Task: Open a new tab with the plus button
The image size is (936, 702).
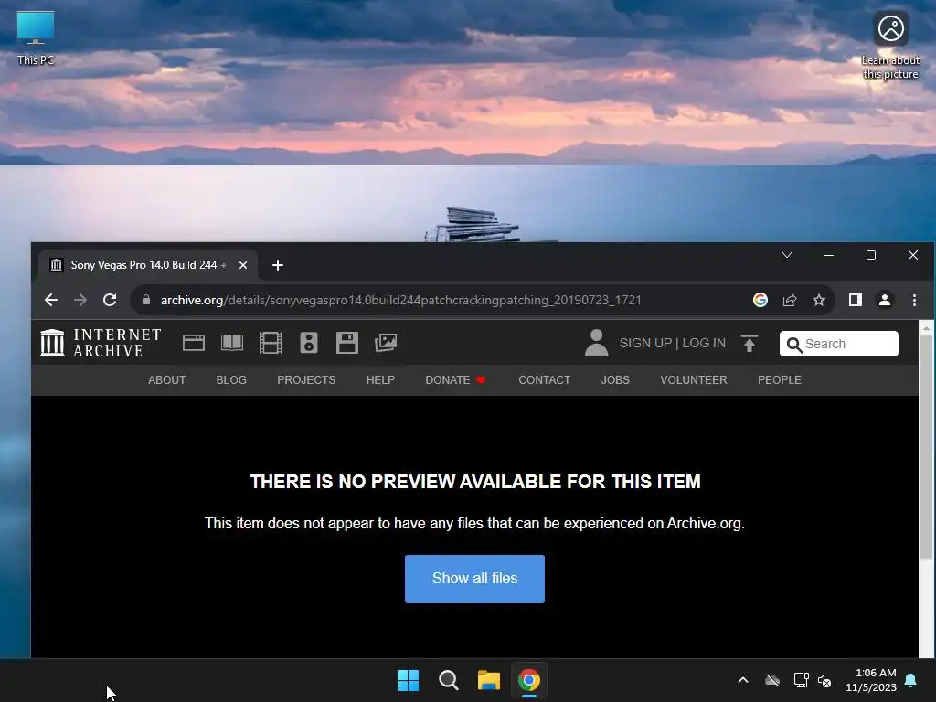Action: 278,265
